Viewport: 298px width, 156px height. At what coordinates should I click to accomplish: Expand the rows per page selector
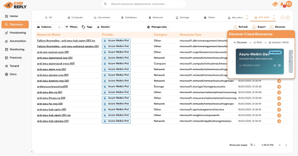252,145
